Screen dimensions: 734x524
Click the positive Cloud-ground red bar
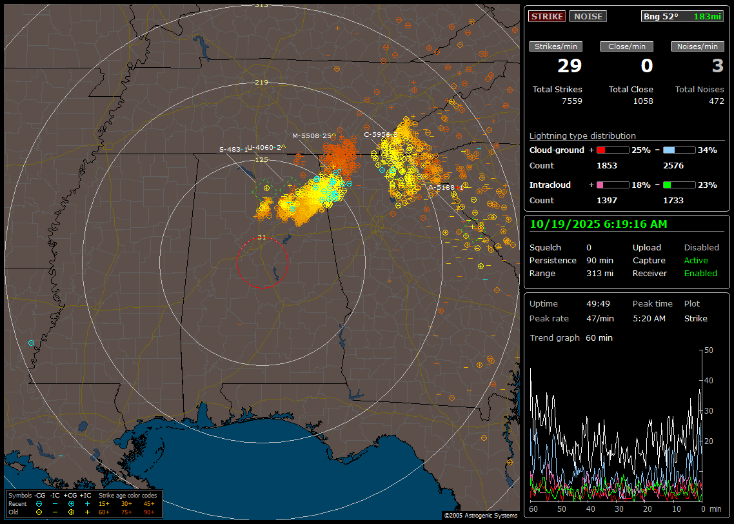(612, 150)
